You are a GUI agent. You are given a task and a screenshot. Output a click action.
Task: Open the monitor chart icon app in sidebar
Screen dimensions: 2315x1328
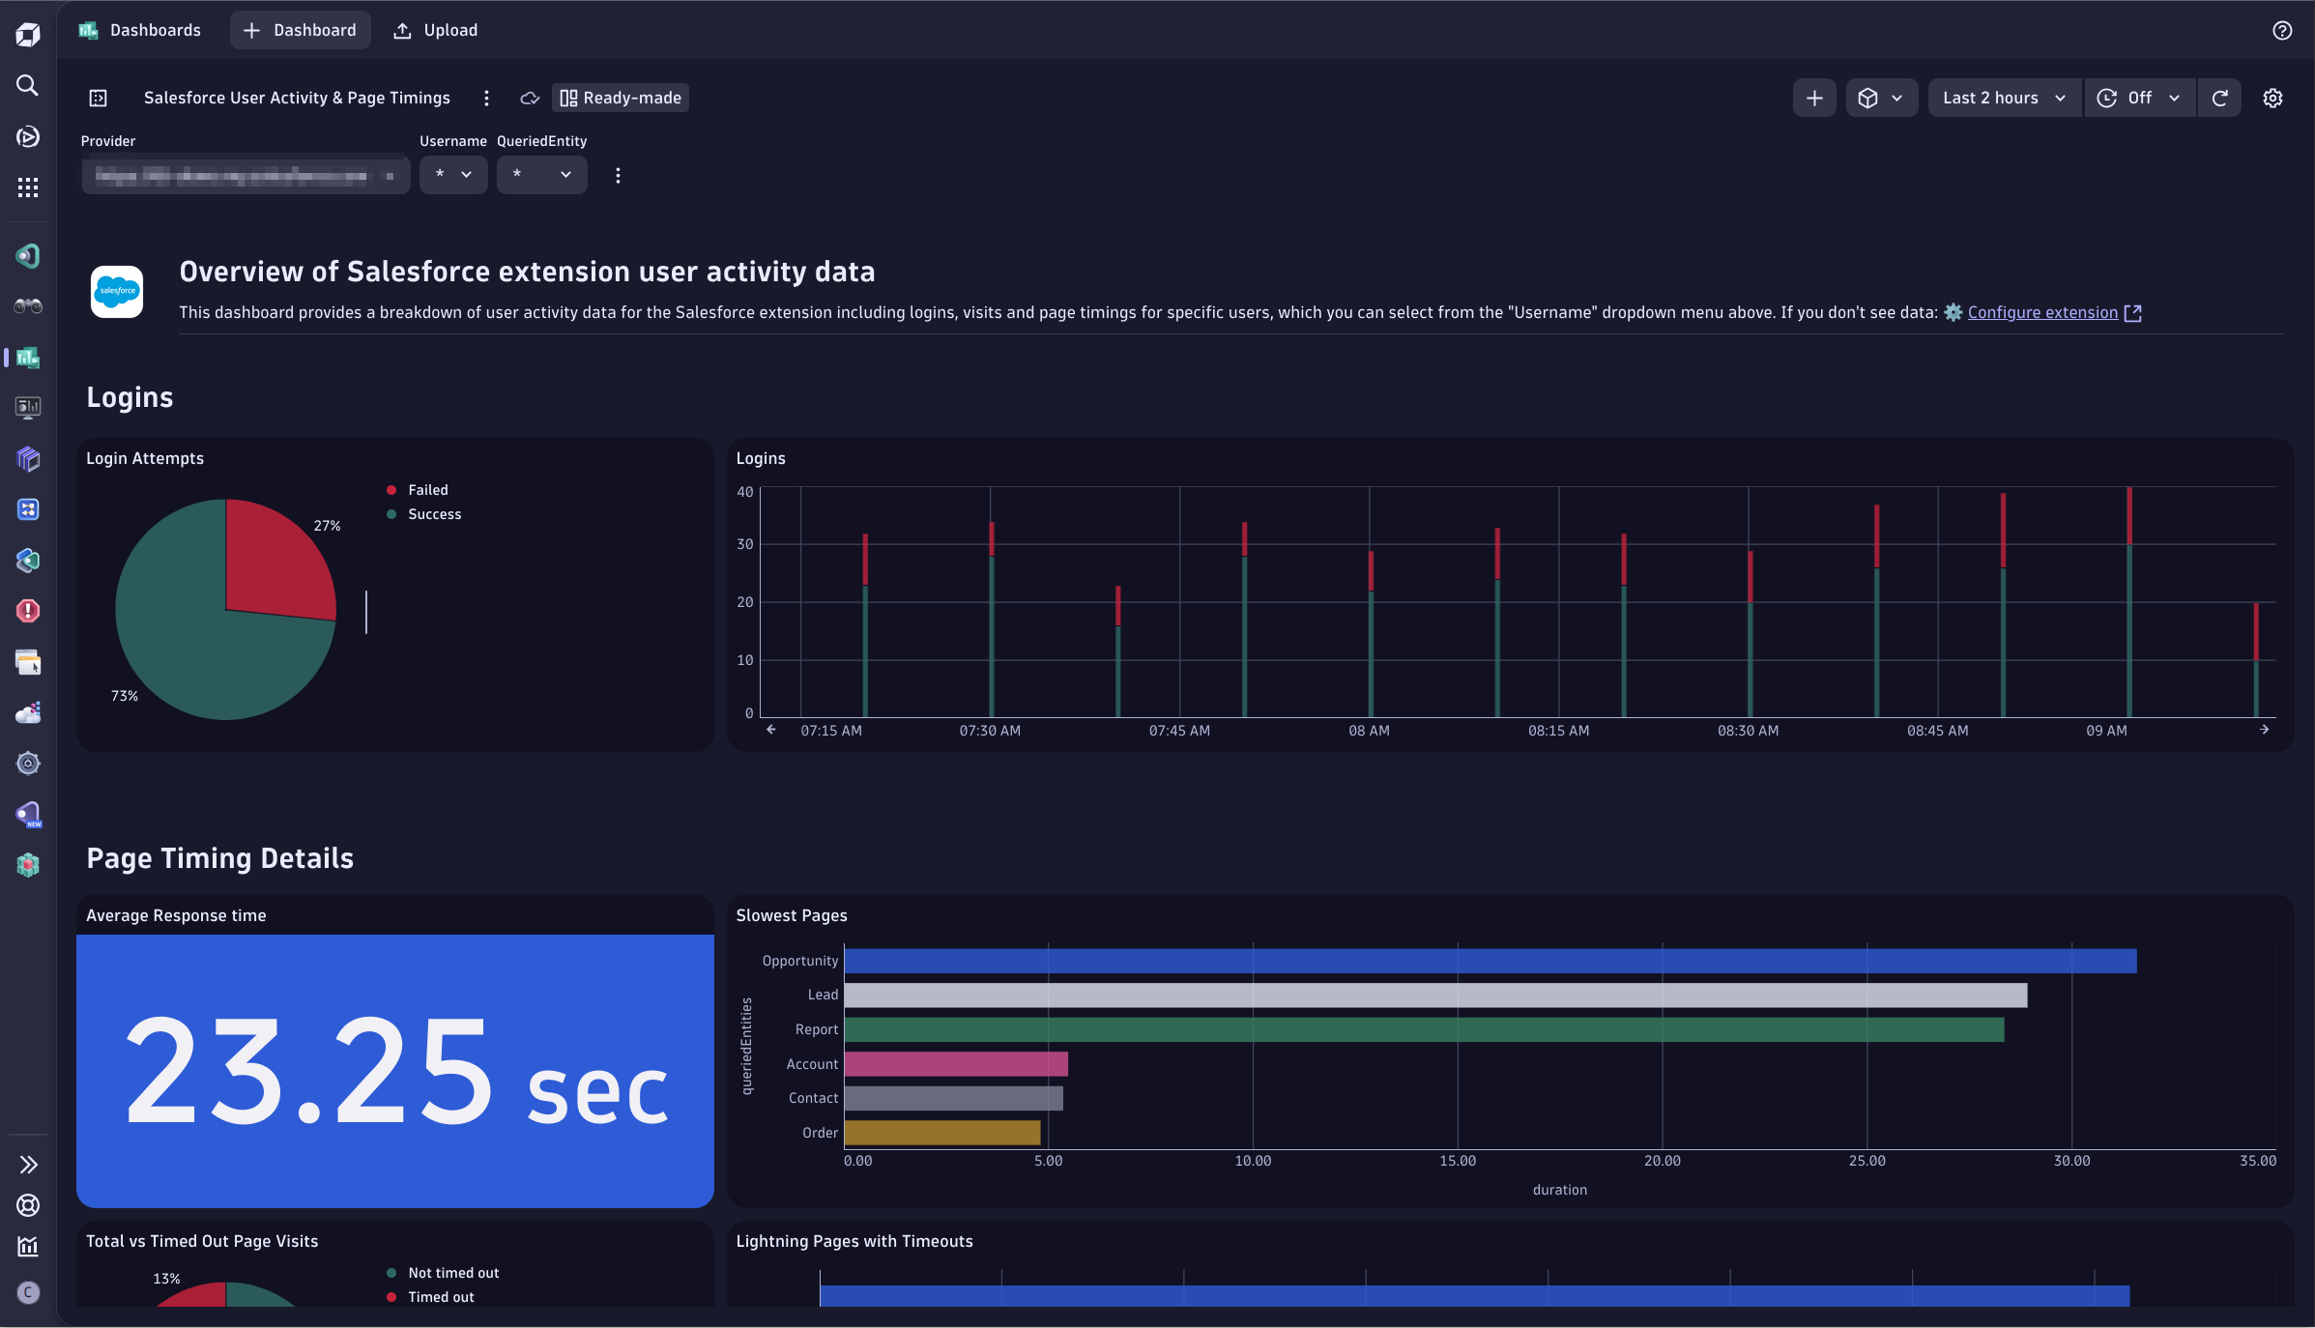28,408
